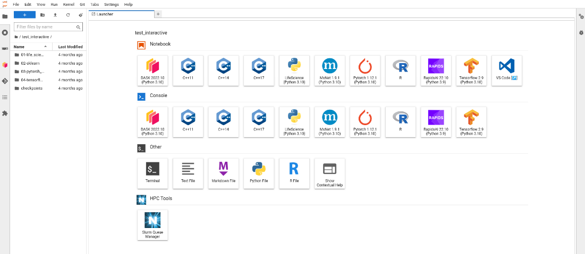
Task: Start a Pytorch 1.12.1 notebook
Action: tap(365, 71)
